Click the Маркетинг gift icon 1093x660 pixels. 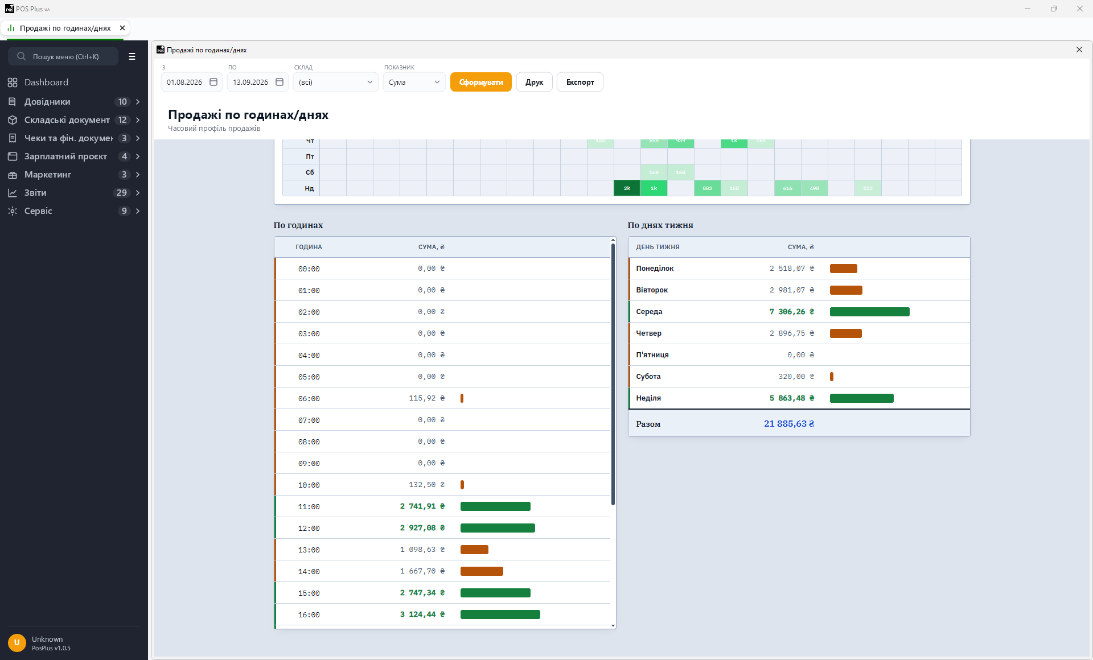13,175
